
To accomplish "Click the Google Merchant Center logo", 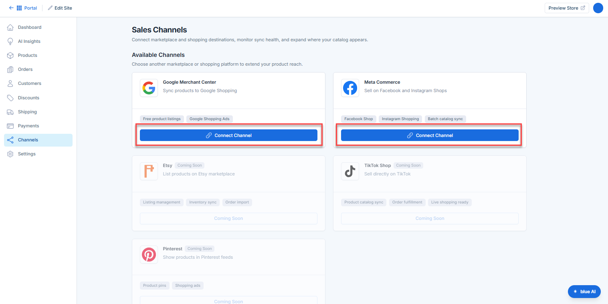I will click(149, 88).
